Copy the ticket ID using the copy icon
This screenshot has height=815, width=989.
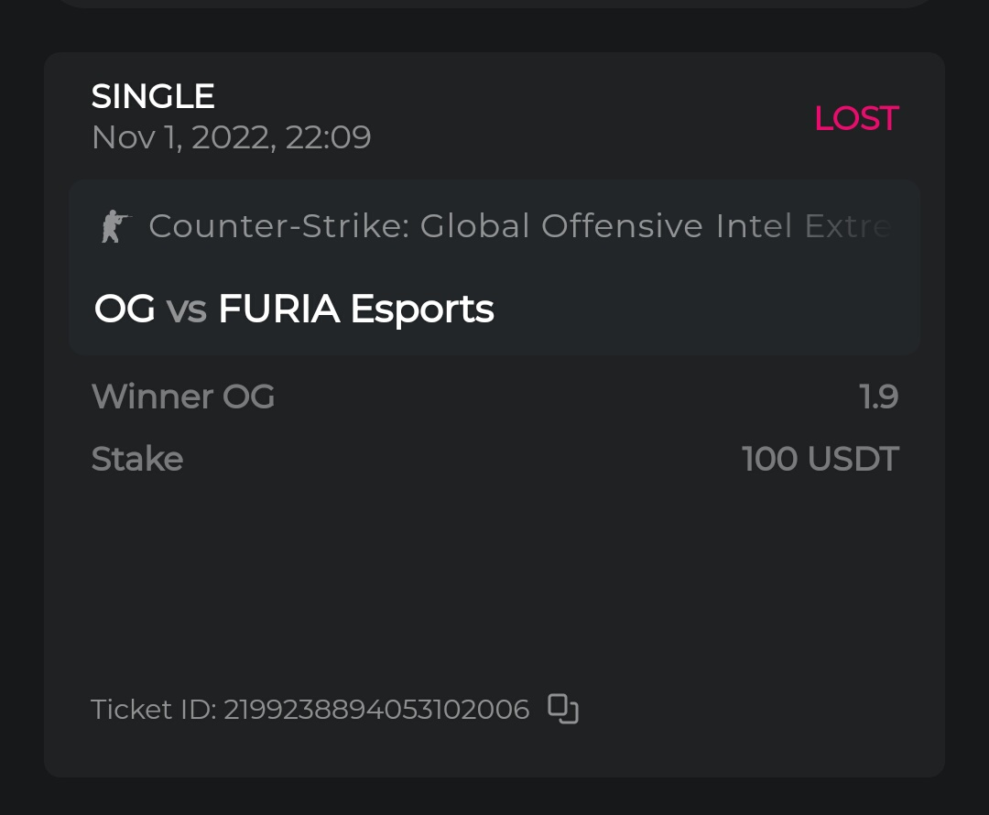click(x=563, y=709)
